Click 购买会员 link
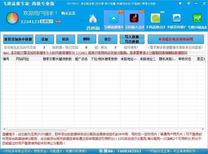208x154 pixels. coord(68,13)
